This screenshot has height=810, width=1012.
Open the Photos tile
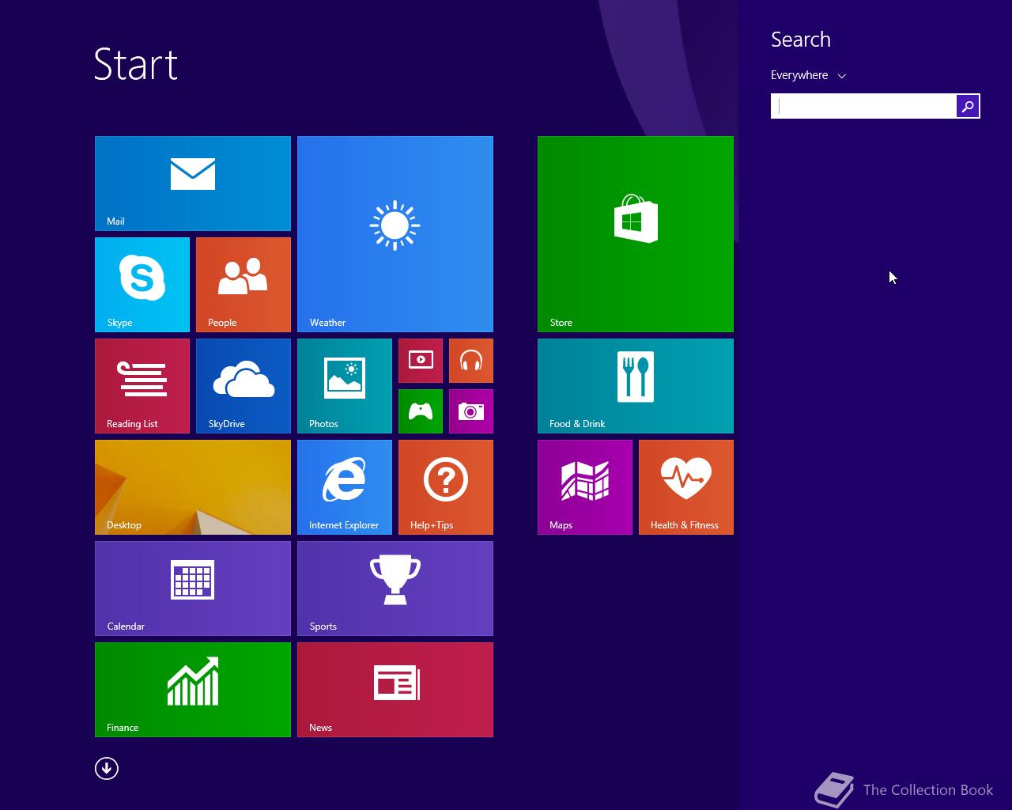click(345, 386)
